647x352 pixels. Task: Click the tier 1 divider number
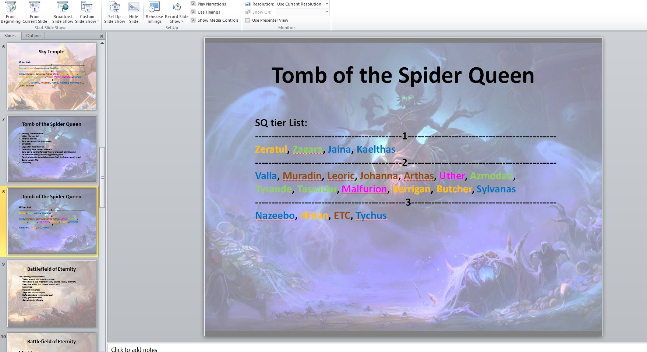click(404, 136)
